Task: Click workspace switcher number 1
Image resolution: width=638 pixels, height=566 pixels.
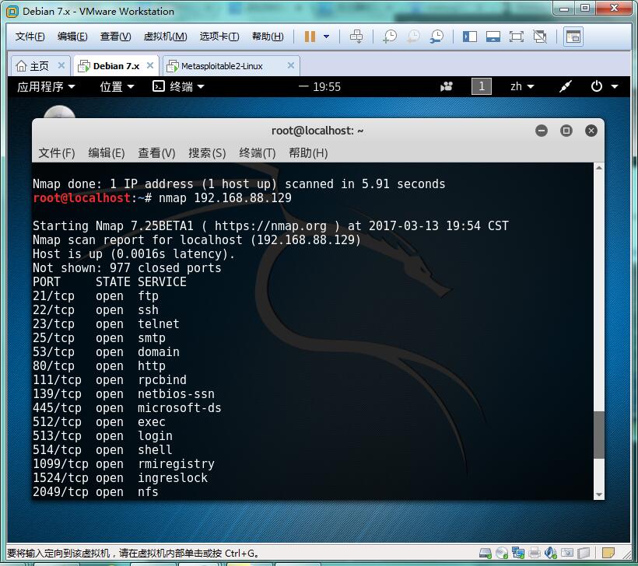Action: click(482, 86)
